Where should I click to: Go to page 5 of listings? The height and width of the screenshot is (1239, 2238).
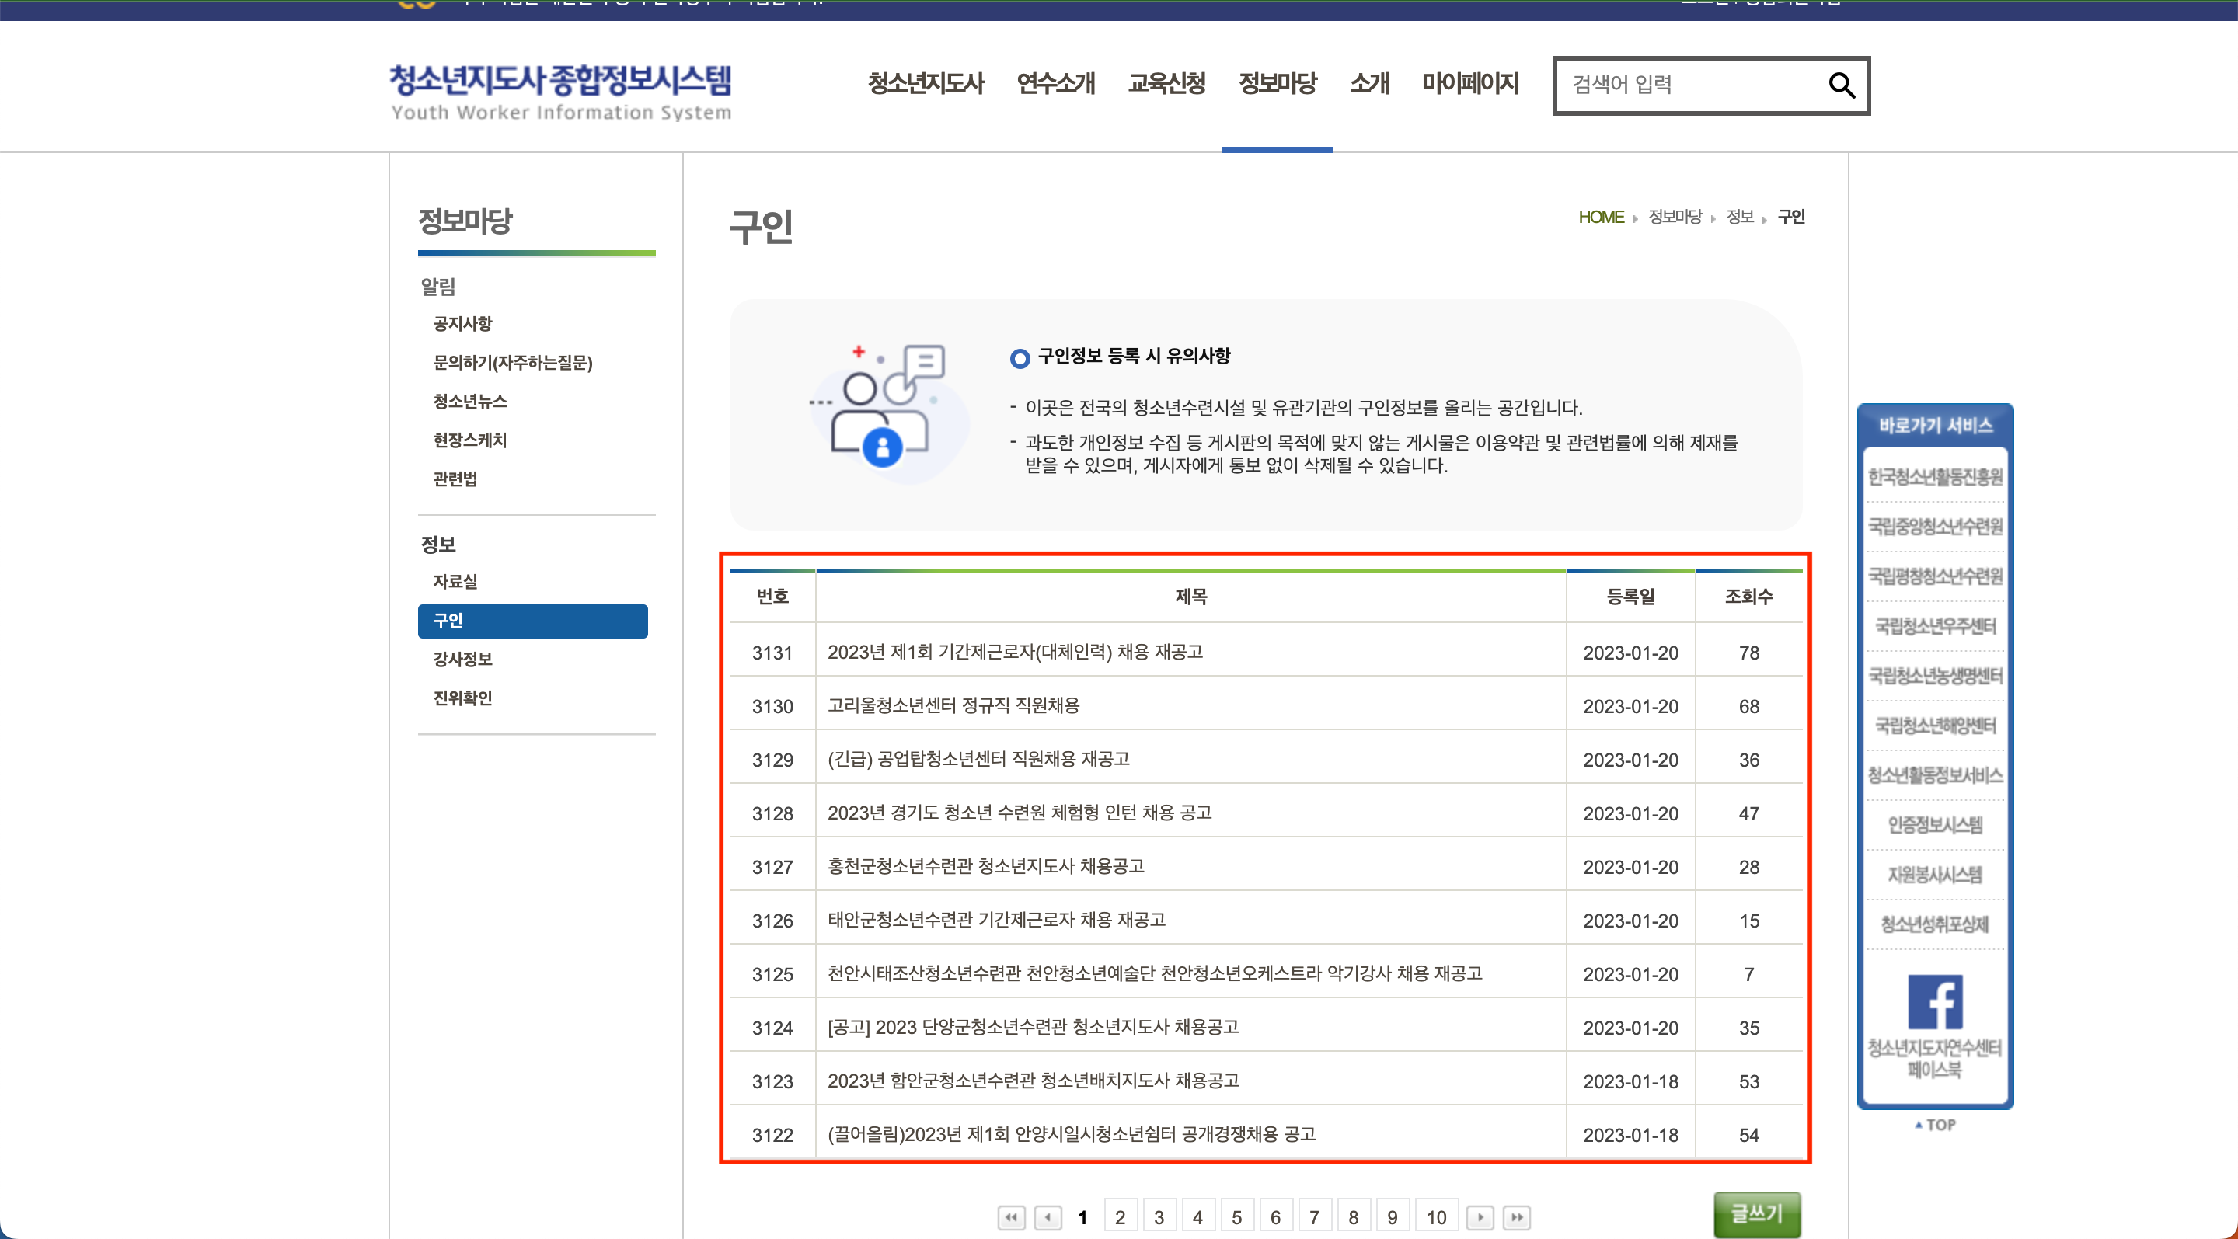1236,1217
